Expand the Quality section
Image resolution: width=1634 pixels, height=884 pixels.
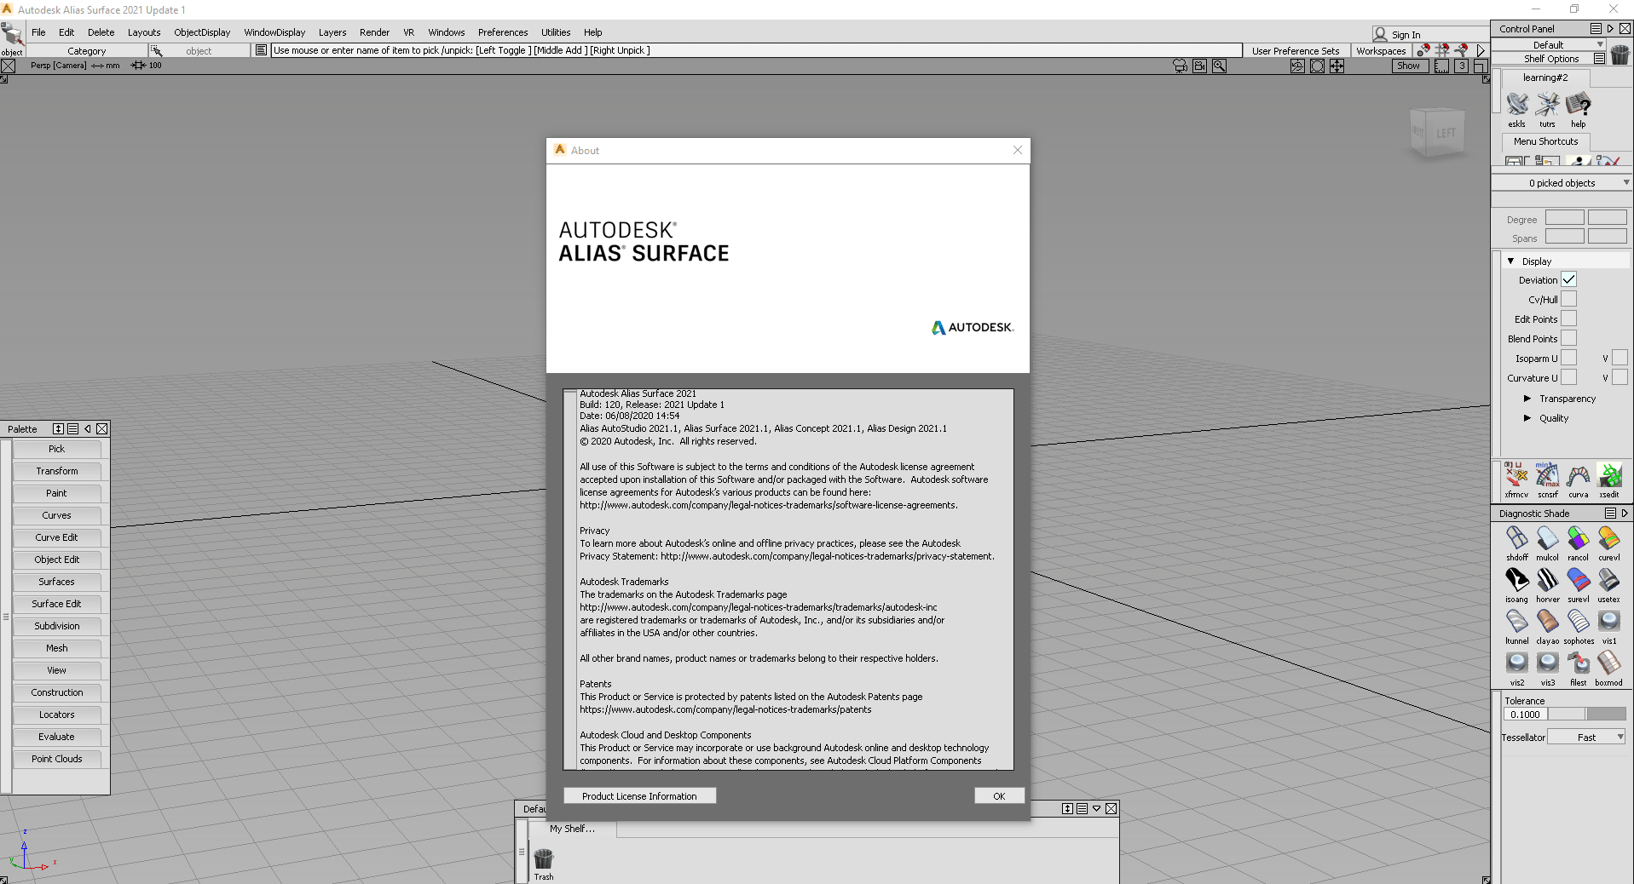[x=1527, y=418]
